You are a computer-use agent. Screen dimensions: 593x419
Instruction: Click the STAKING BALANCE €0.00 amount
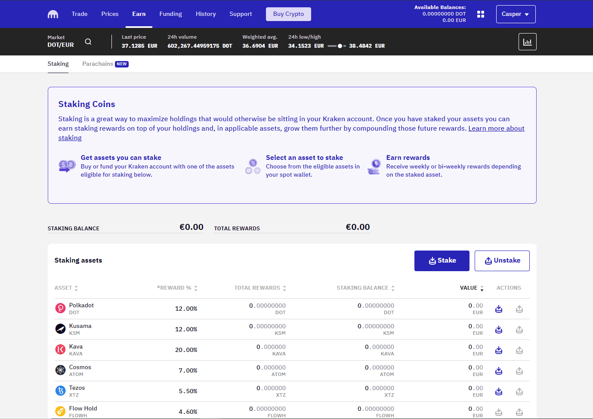point(191,227)
